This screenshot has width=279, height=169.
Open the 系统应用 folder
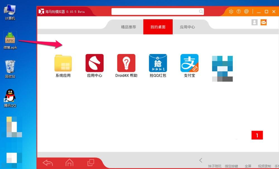tap(62, 63)
